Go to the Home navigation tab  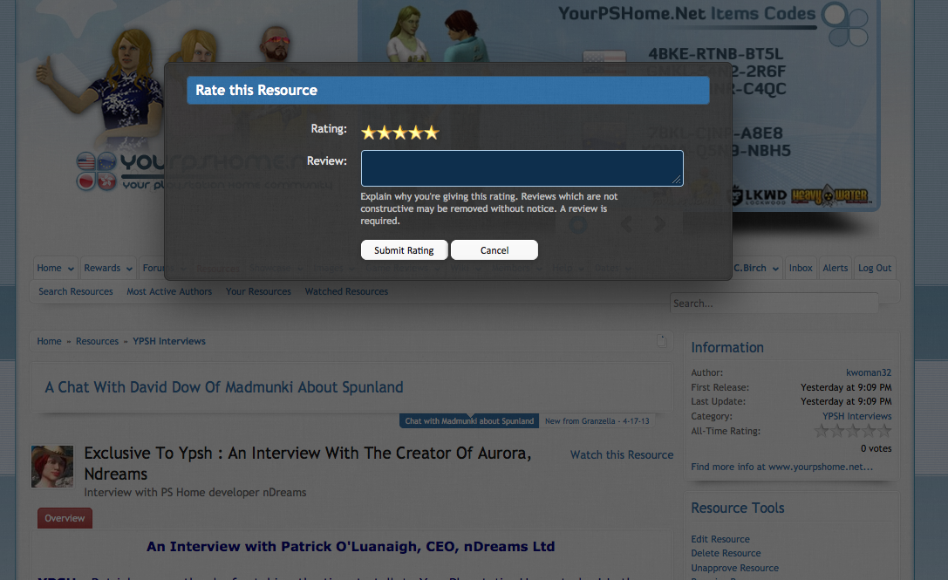pyautogui.click(x=49, y=268)
